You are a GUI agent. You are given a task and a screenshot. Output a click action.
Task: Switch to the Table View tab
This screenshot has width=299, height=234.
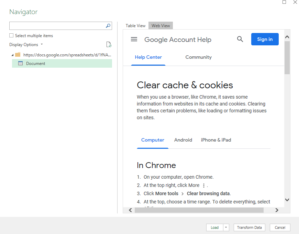click(135, 26)
